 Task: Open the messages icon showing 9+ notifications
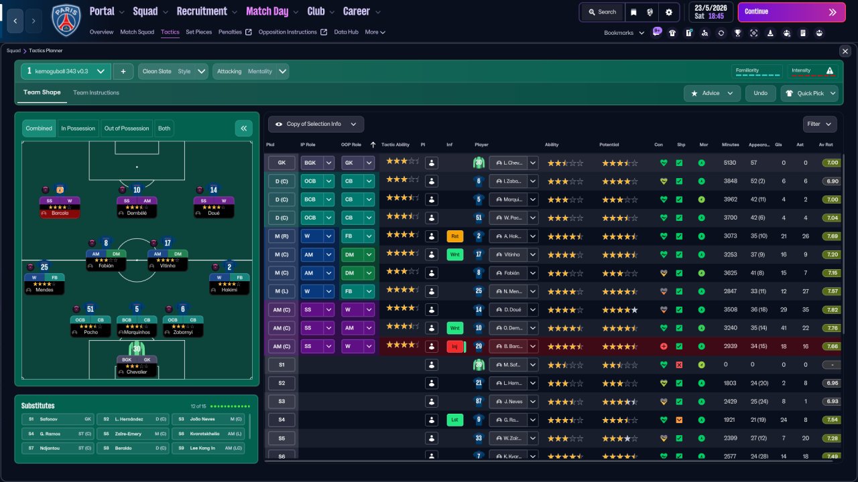click(656, 32)
